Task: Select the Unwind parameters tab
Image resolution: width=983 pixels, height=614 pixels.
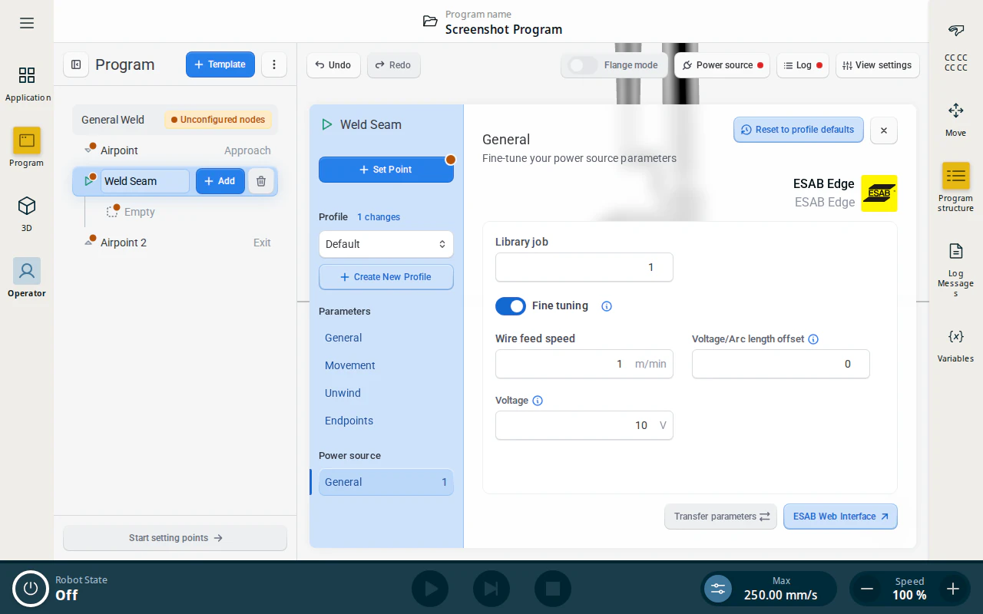Action: point(386,393)
